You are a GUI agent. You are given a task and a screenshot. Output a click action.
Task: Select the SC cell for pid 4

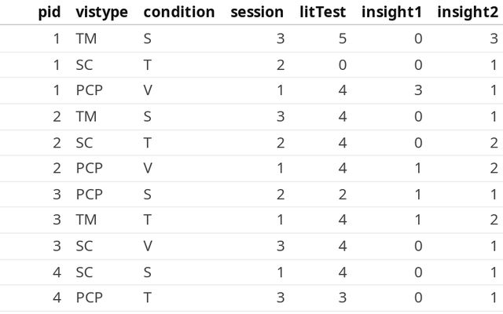point(85,272)
